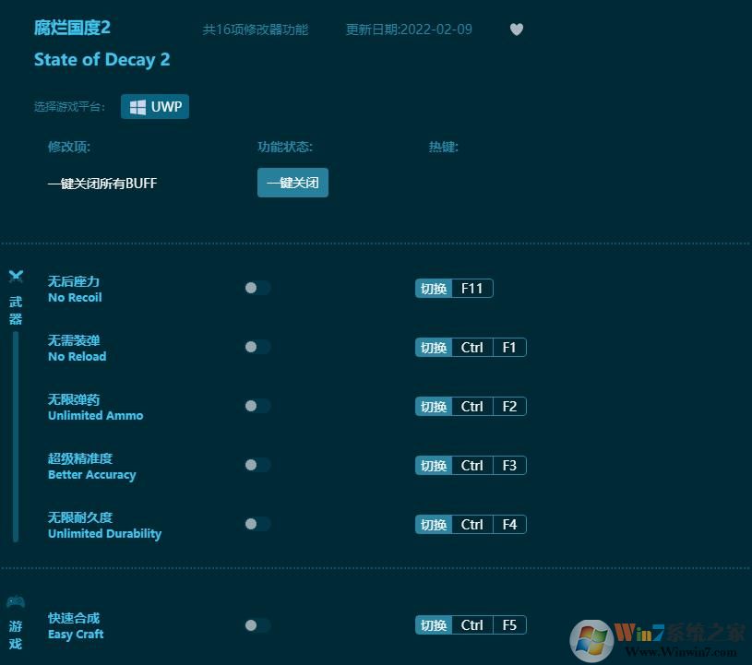Click the 无后座力 label
The width and height of the screenshot is (752, 665).
74,281
